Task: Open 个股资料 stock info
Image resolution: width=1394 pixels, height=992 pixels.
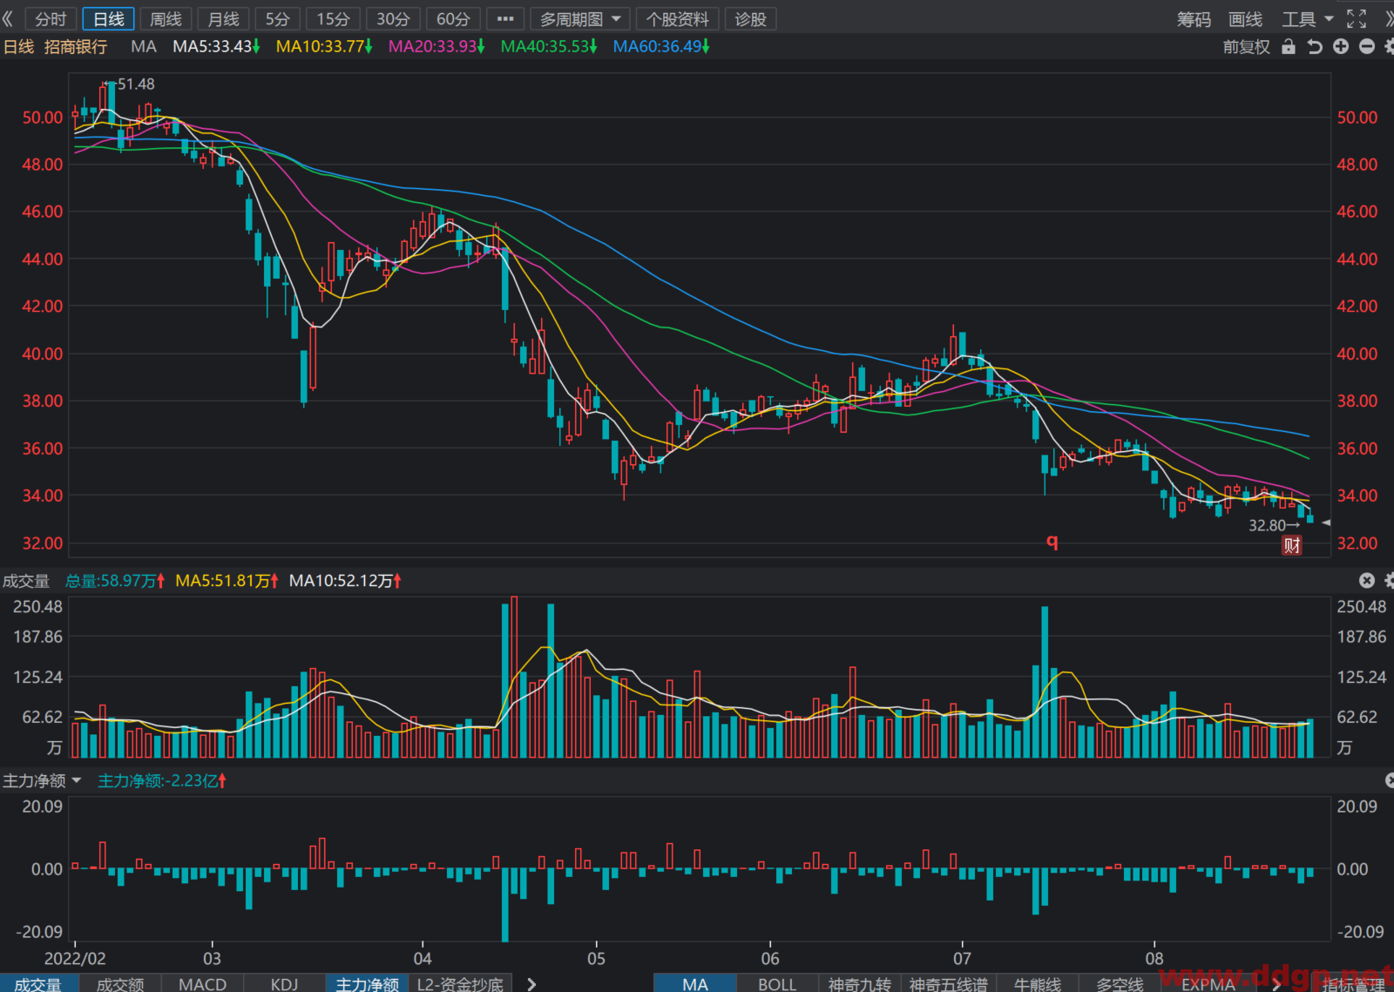Action: (x=678, y=19)
